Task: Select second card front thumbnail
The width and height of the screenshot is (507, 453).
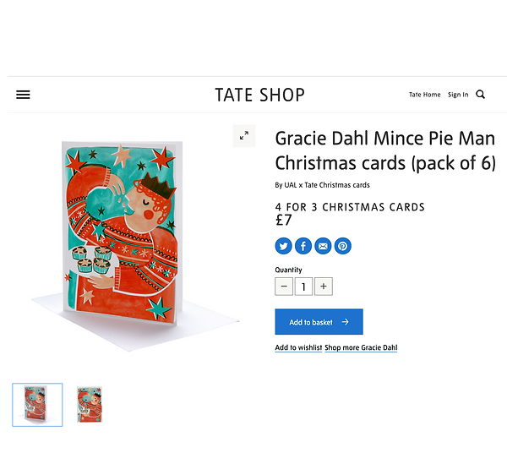Action: (90, 405)
